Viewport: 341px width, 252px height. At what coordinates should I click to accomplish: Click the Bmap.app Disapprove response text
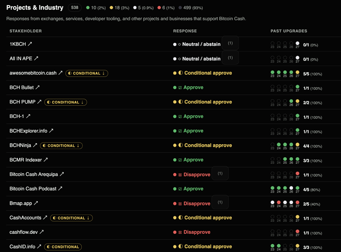click(x=197, y=204)
